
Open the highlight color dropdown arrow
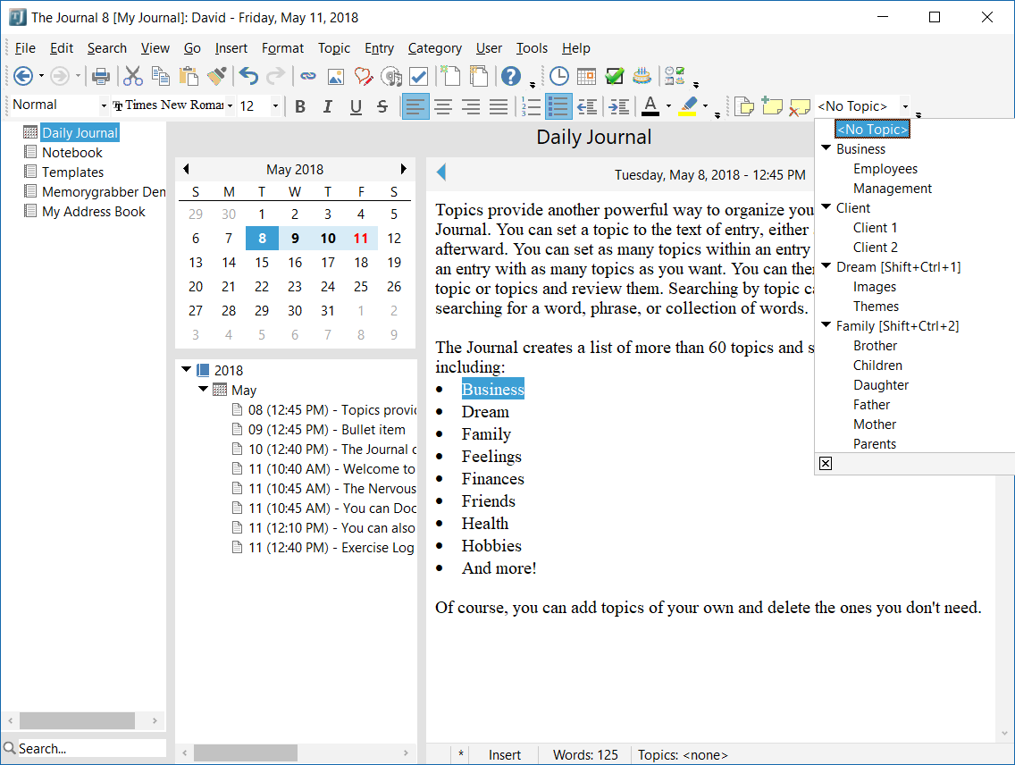tap(706, 106)
